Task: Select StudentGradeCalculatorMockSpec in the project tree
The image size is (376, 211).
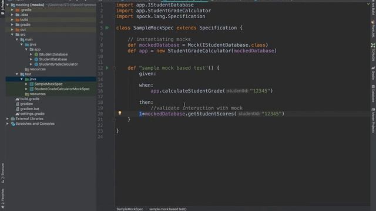Action: (x=62, y=89)
